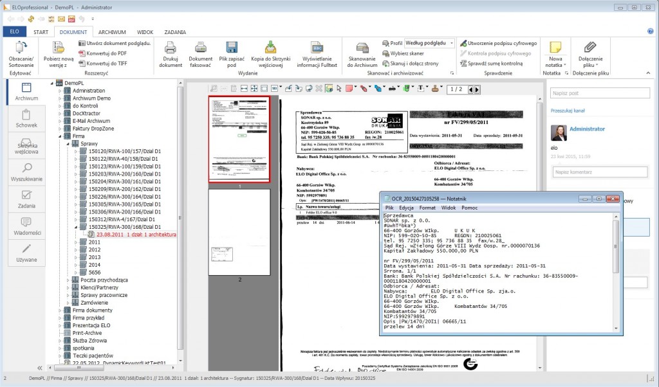Select the red highlighter marker tool
This screenshot has width=659, height=387.
point(364,89)
